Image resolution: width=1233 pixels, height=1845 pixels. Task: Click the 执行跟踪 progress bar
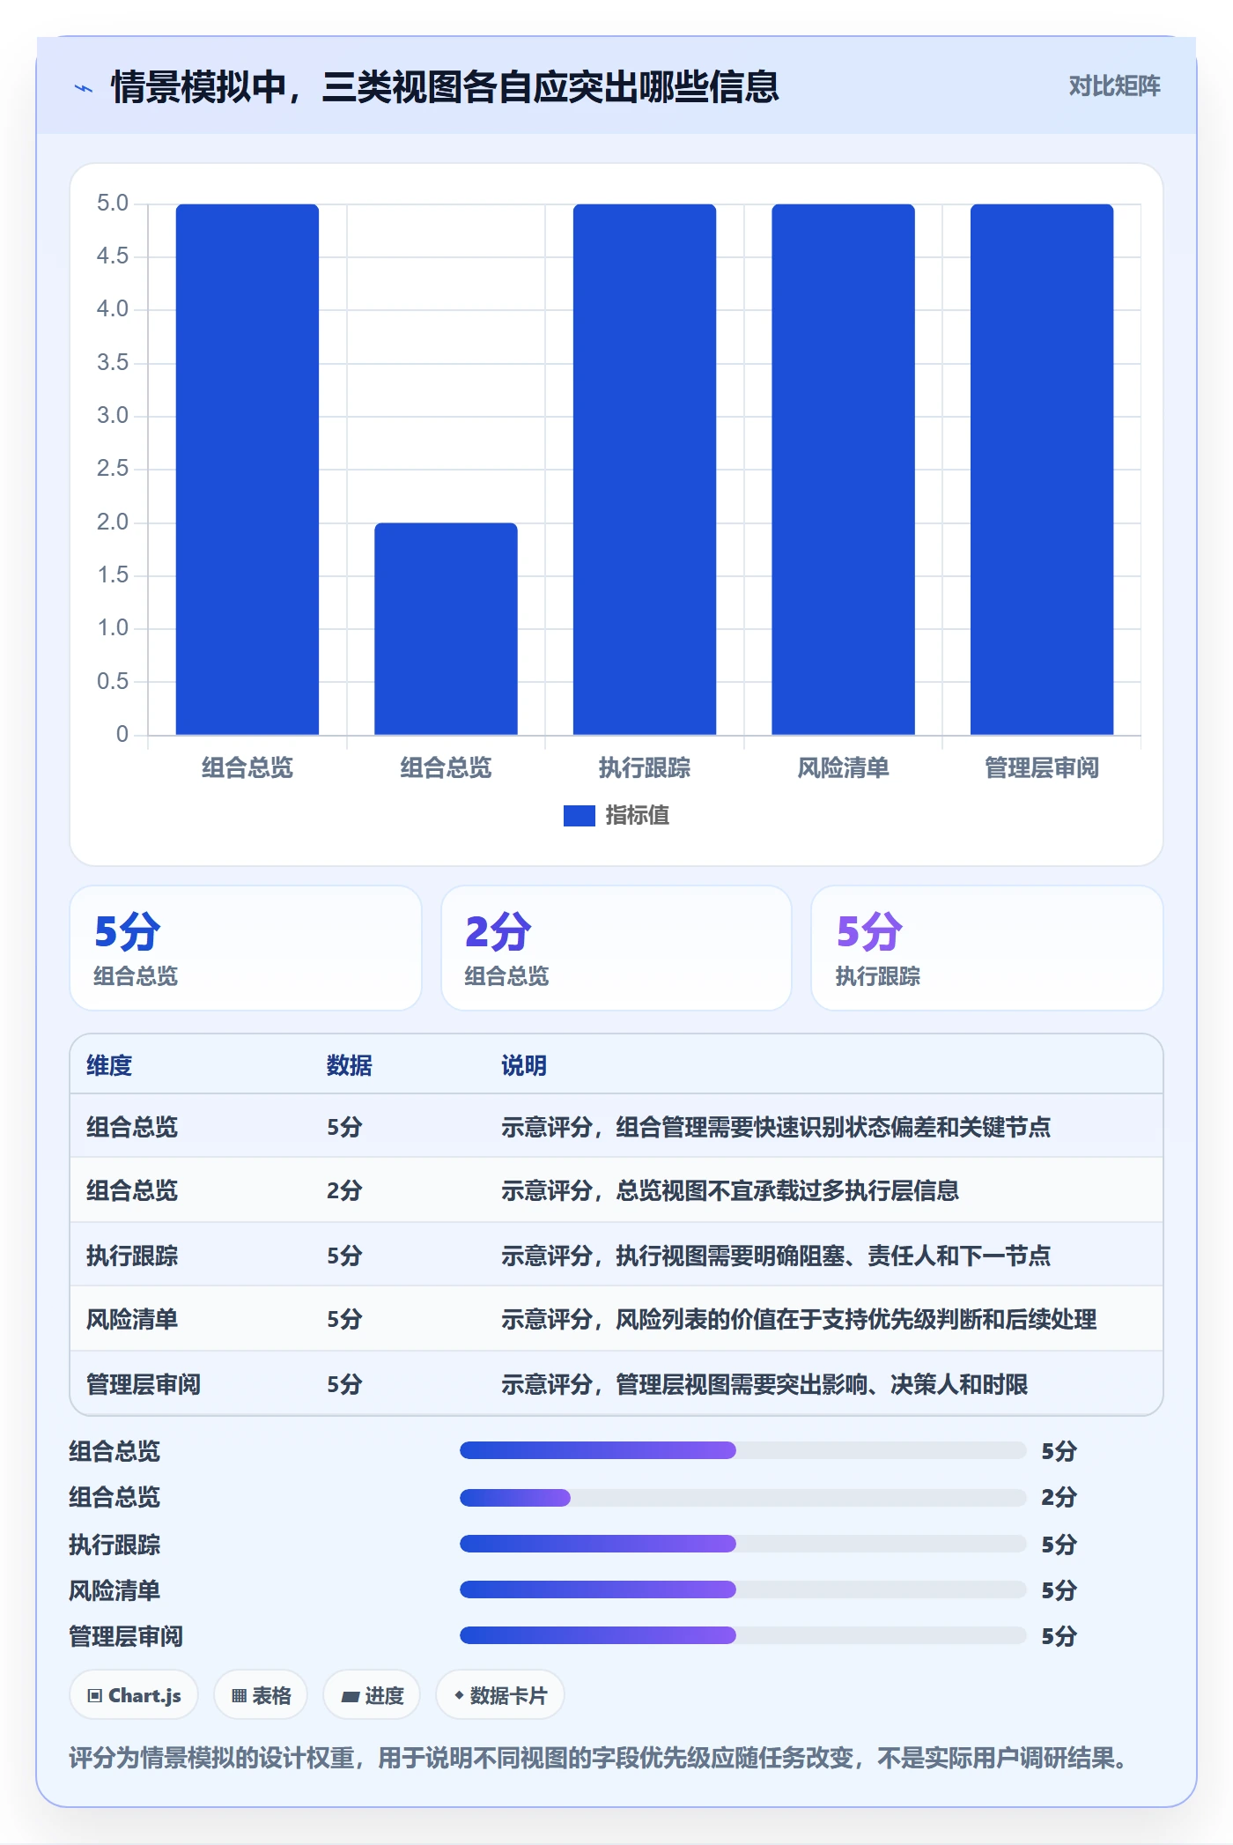point(742,1544)
